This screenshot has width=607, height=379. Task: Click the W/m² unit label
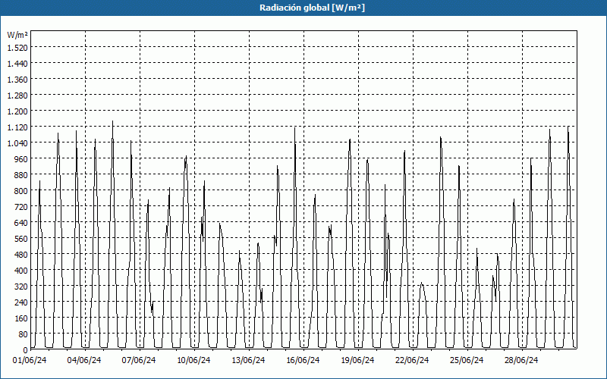tap(17, 35)
